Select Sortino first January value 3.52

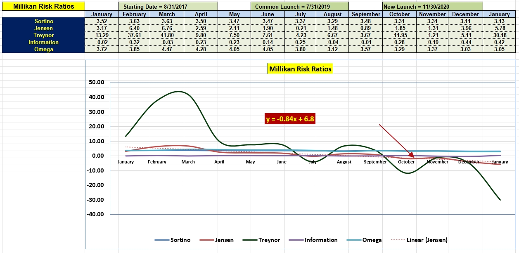(102, 21)
